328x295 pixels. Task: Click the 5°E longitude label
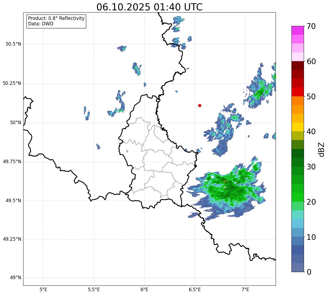(x=43, y=289)
